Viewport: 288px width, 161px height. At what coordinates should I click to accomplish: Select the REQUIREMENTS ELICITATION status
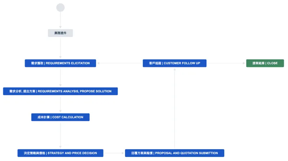pos(60,63)
